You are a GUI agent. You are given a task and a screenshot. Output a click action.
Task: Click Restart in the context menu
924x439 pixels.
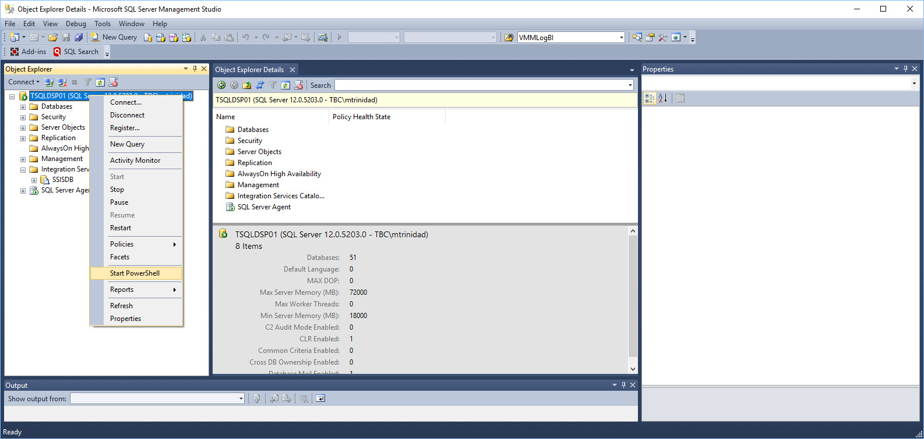click(x=136, y=228)
